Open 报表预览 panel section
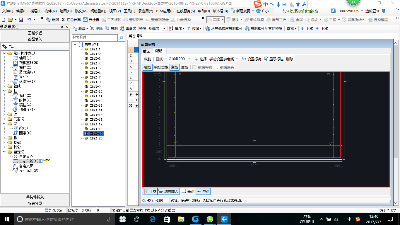This screenshot has height=225, width=400. coord(35,203)
